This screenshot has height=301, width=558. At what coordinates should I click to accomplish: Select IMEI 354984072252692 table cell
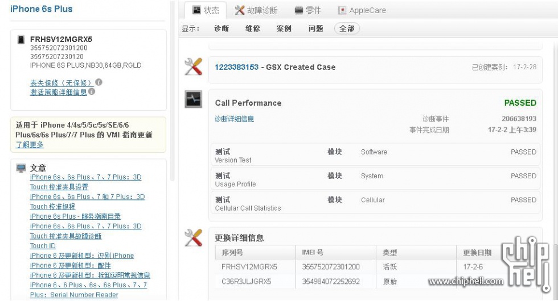pyautogui.click(x=331, y=282)
